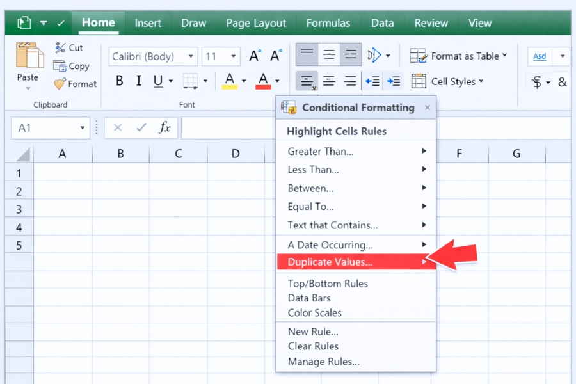Click the Increase Font Size icon

tap(254, 56)
